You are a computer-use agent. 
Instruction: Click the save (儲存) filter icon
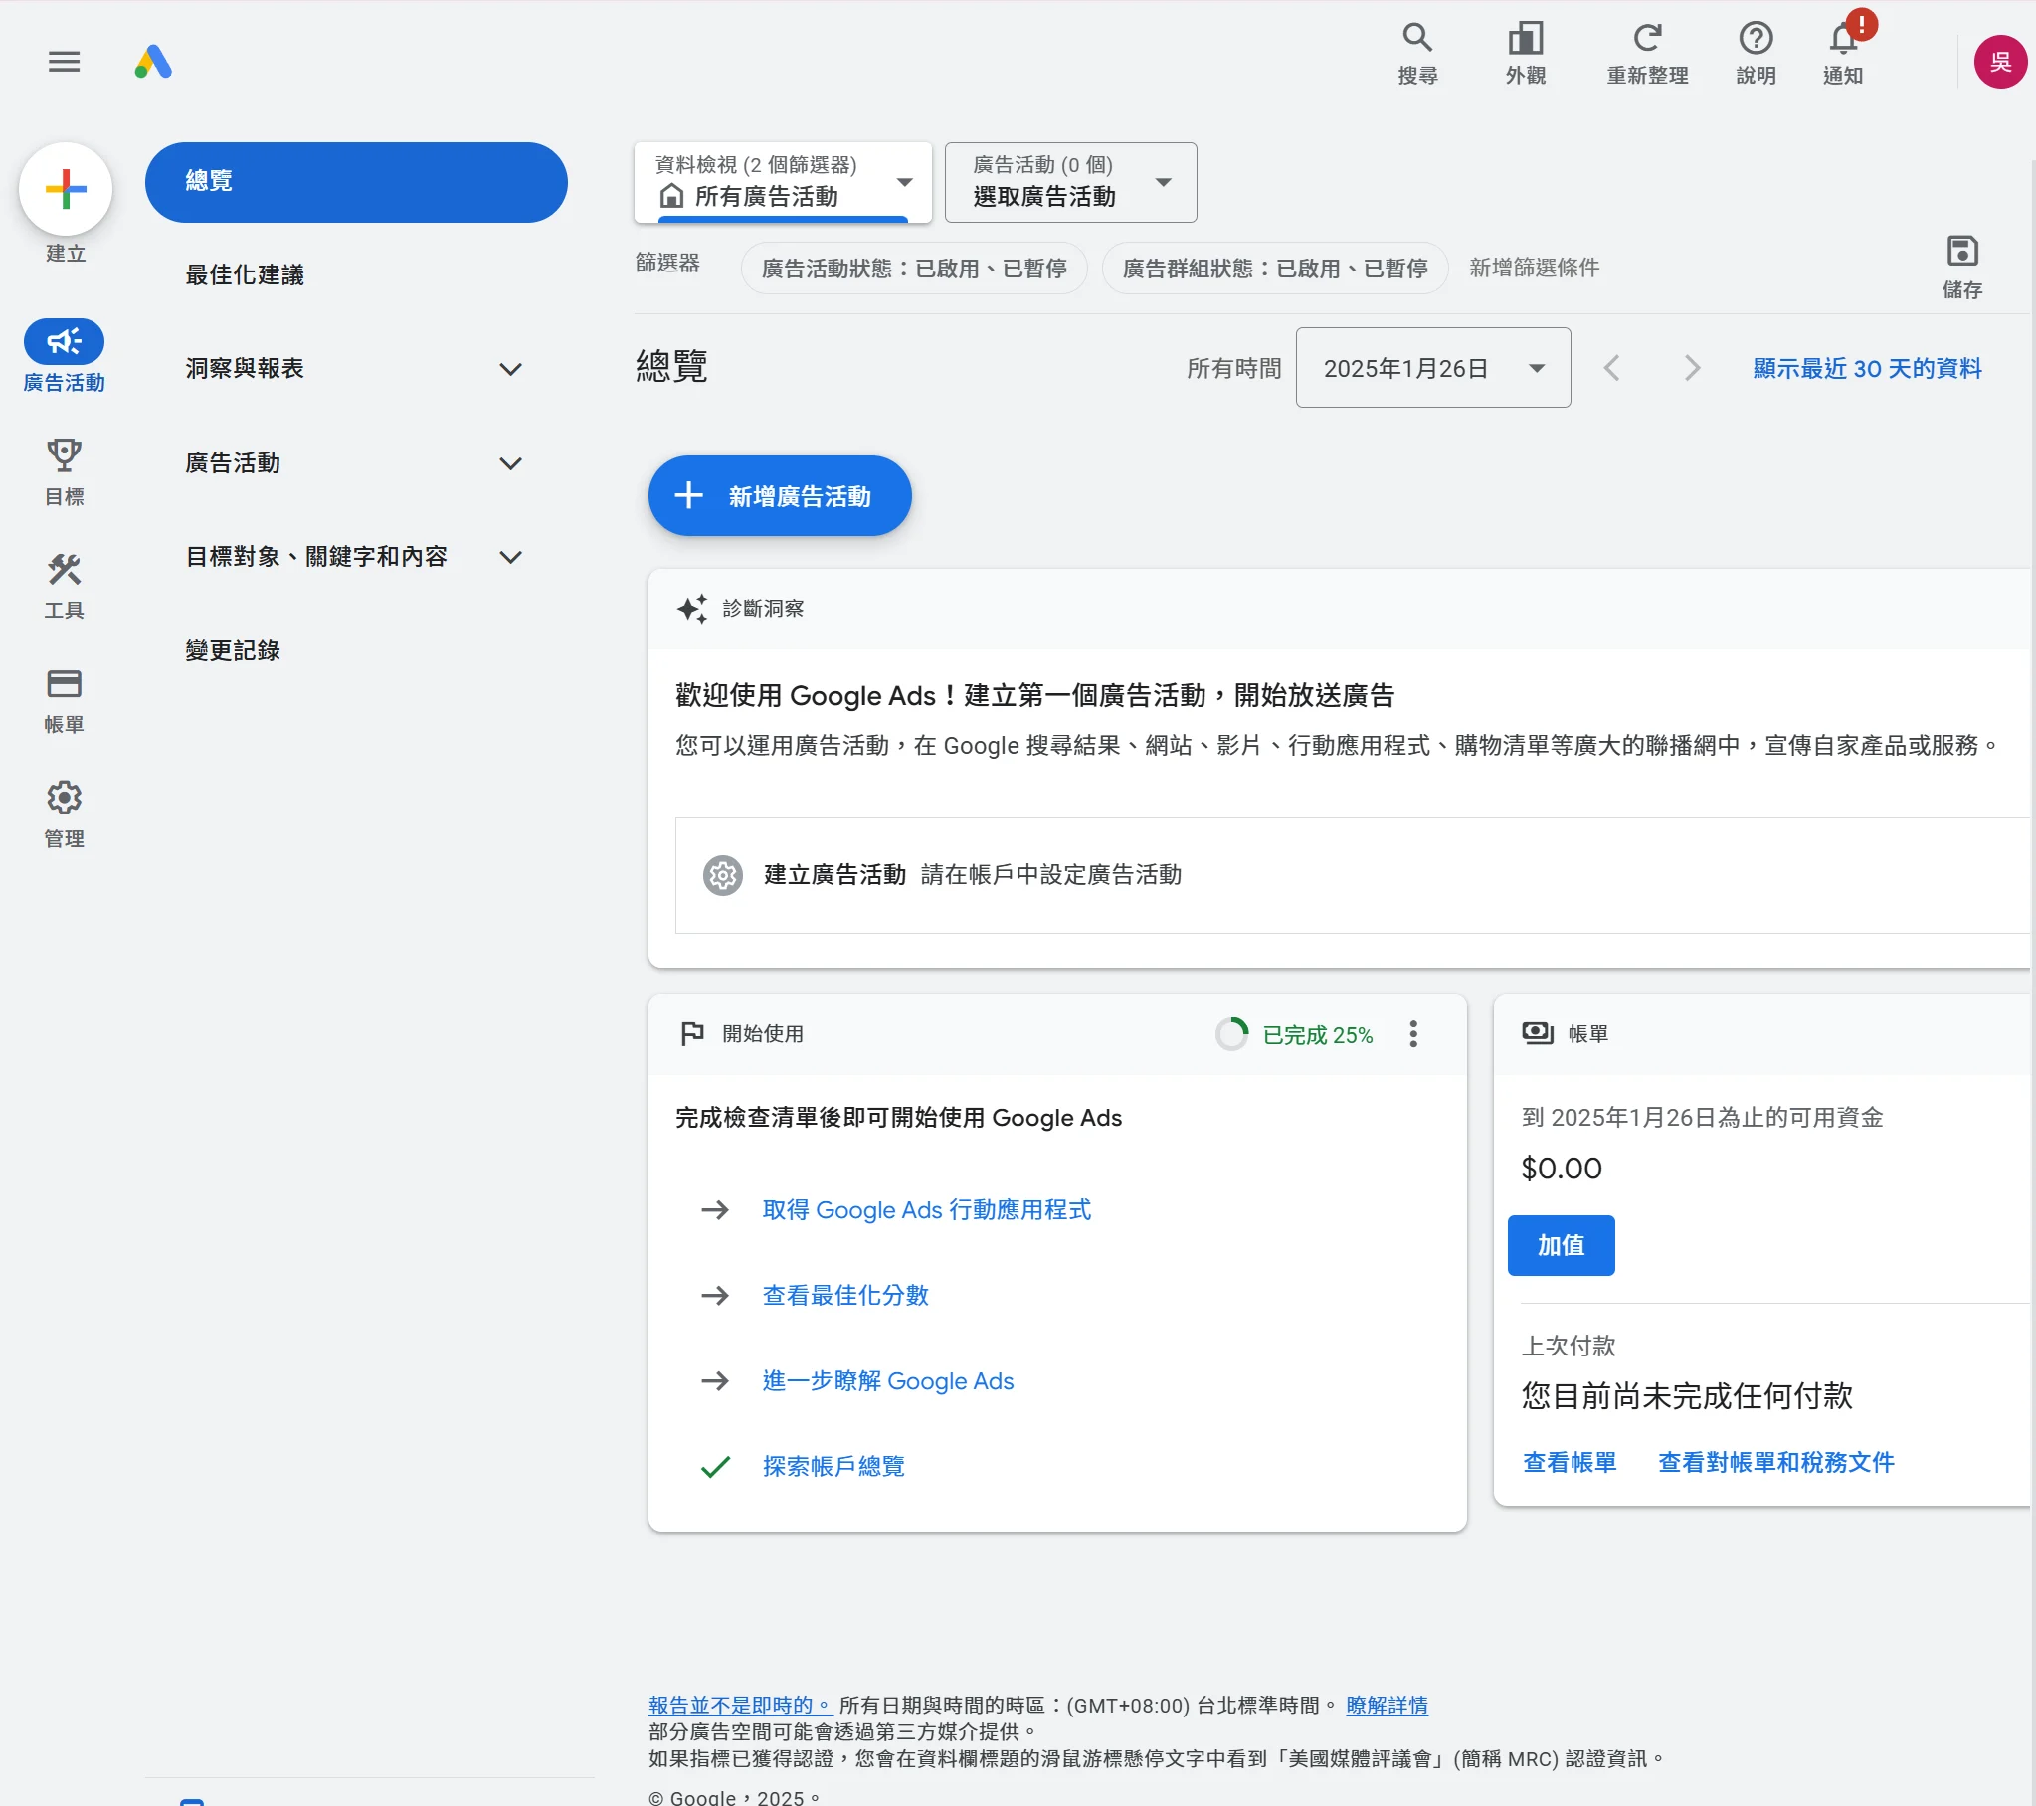(1961, 251)
